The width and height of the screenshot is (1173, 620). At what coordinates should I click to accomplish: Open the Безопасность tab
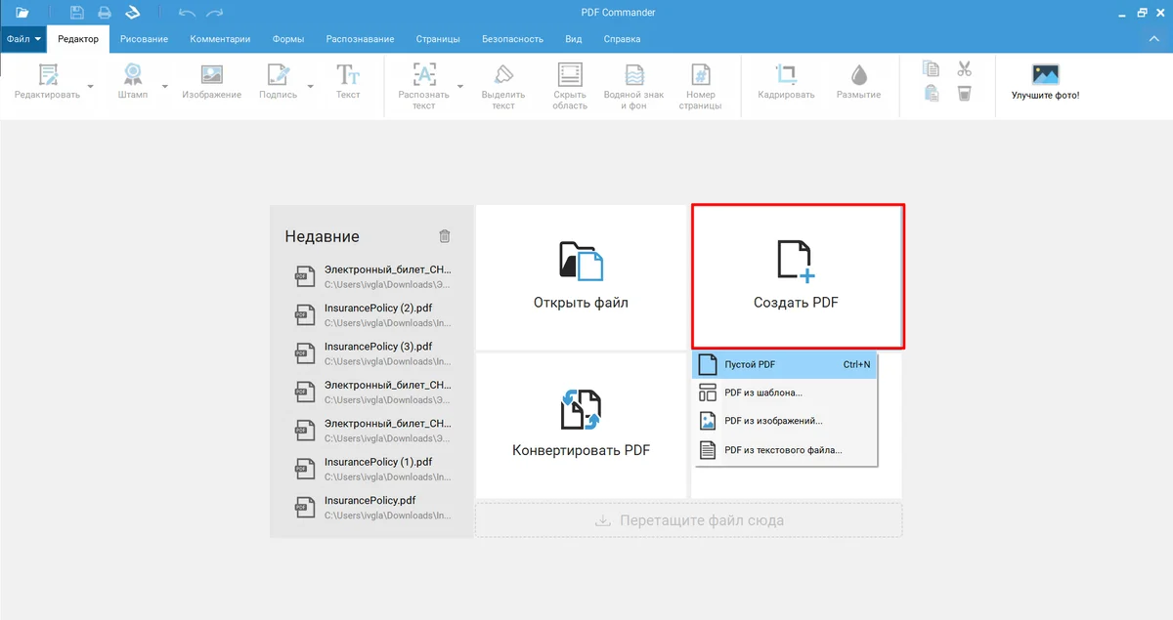coord(512,39)
